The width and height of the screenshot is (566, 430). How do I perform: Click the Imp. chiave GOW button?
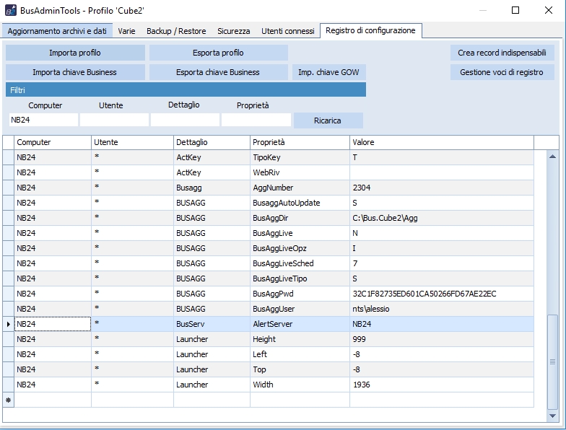pyautogui.click(x=328, y=72)
